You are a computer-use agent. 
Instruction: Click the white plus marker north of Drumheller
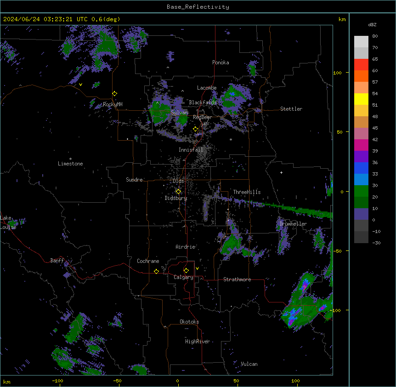[x=281, y=172]
